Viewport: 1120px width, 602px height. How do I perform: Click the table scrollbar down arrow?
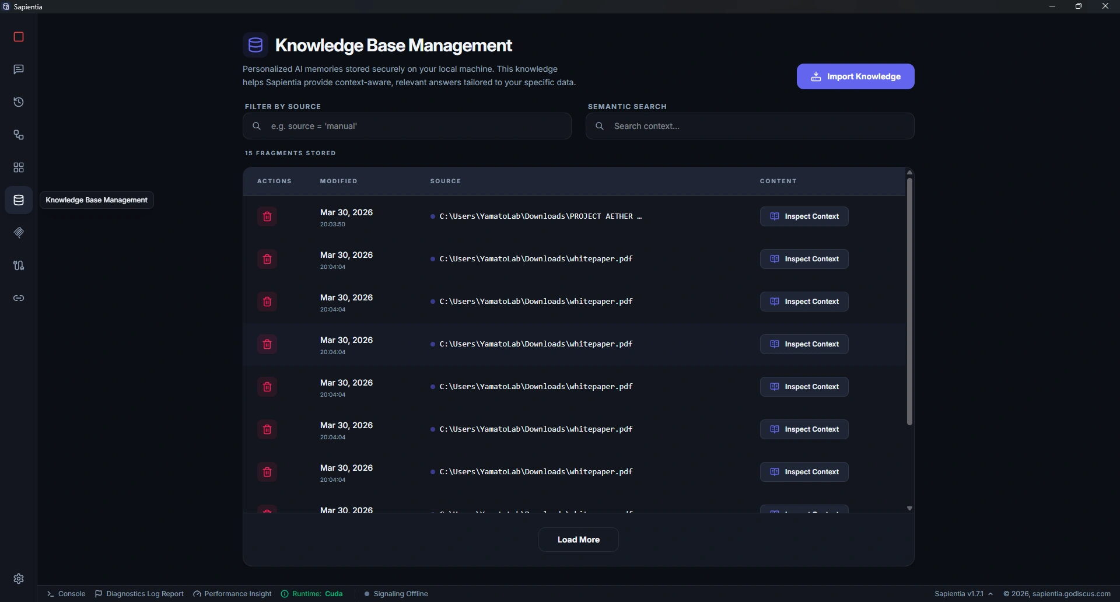pos(909,509)
